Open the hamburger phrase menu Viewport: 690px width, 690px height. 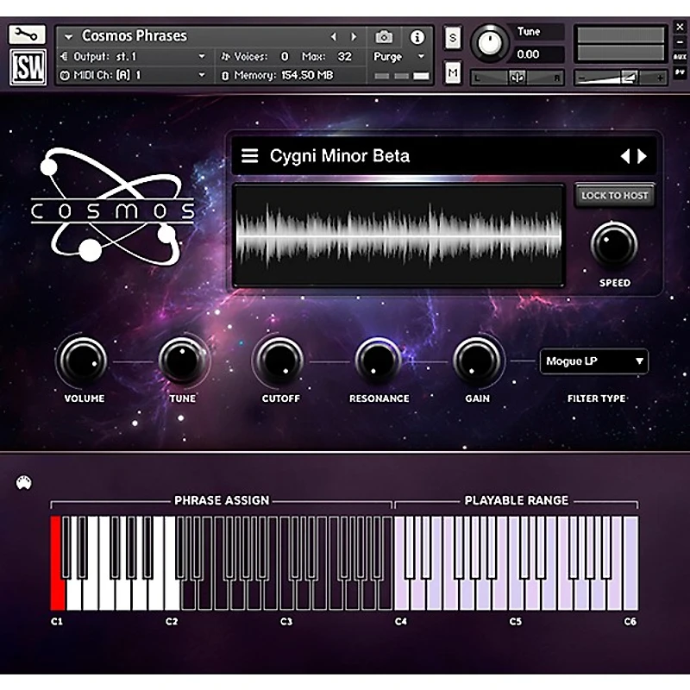[249, 156]
